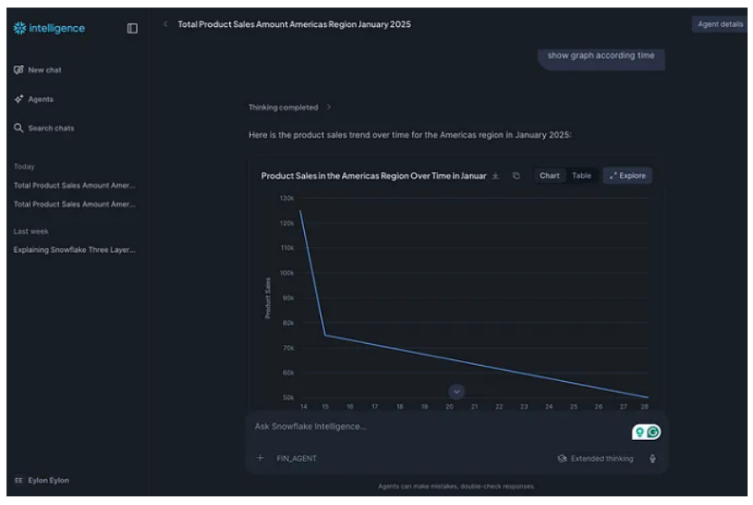Click the green lightbulb extension icon
Viewport: 753px width, 505px height.
(x=639, y=433)
